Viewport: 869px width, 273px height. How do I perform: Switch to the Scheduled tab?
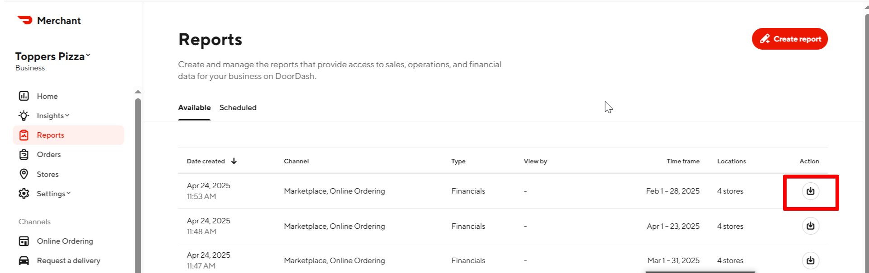pyautogui.click(x=238, y=107)
